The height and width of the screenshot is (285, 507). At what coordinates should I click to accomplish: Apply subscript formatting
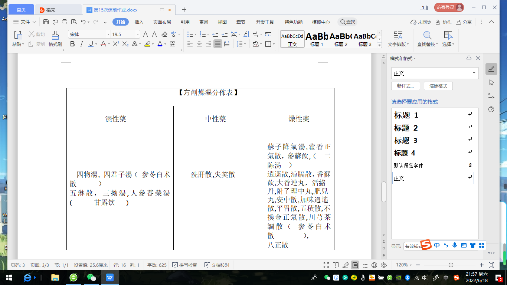[125, 44]
